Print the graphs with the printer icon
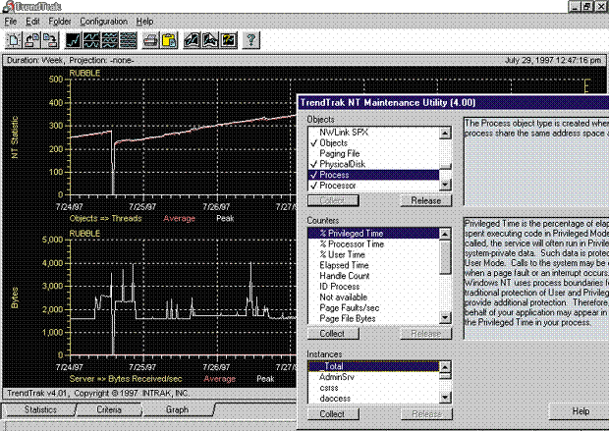Screen dimensions: 609x431 coord(150,40)
